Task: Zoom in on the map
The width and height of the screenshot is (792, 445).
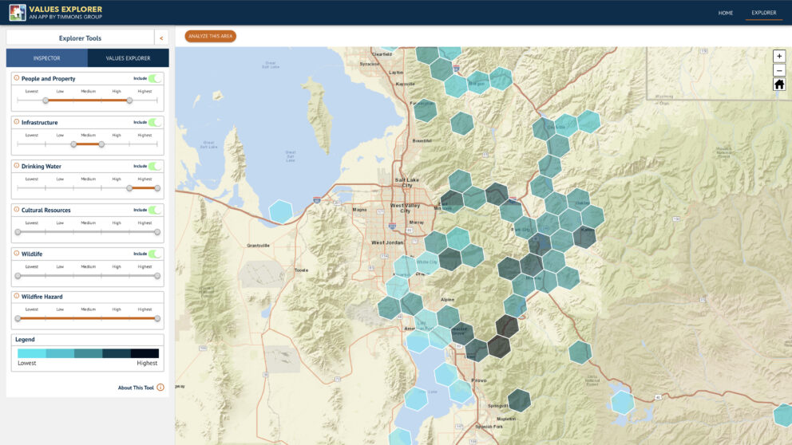Action: click(x=779, y=56)
